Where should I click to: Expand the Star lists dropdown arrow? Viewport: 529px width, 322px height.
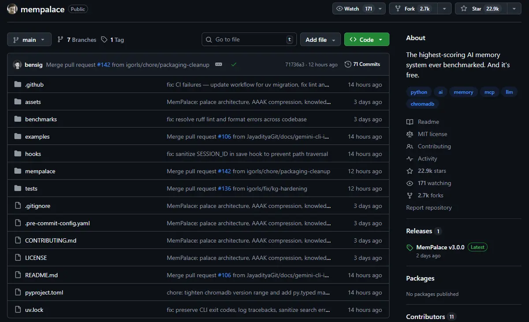click(x=514, y=9)
